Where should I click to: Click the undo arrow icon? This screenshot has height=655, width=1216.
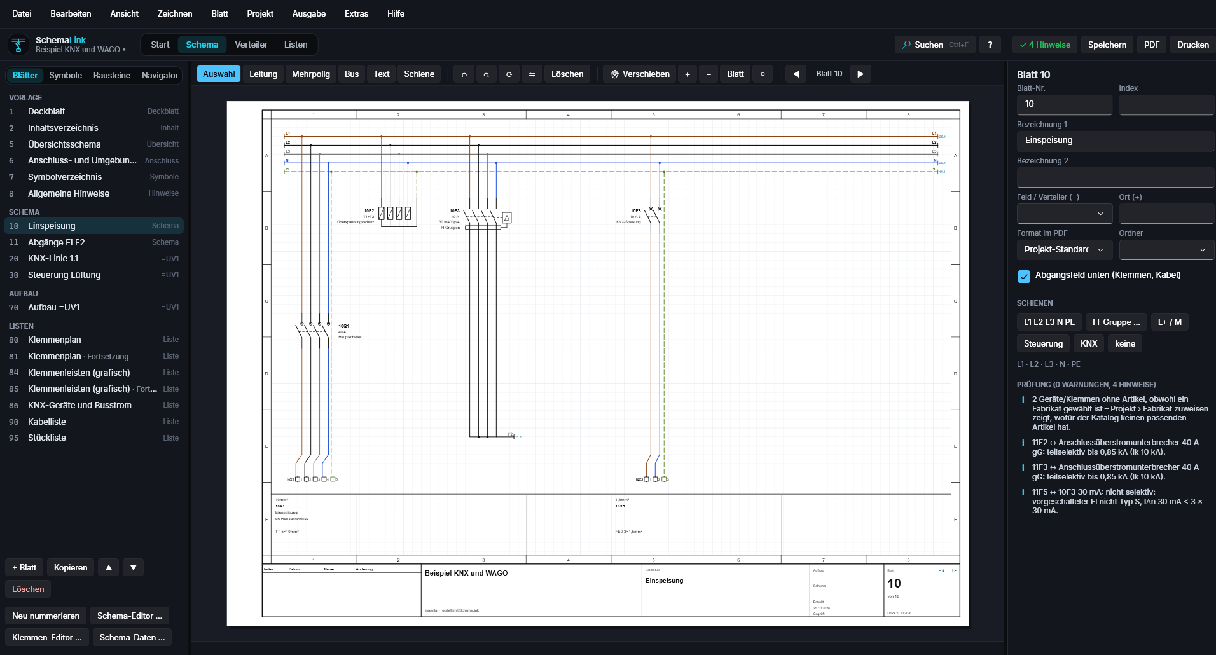pyautogui.click(x=464, y=74)
